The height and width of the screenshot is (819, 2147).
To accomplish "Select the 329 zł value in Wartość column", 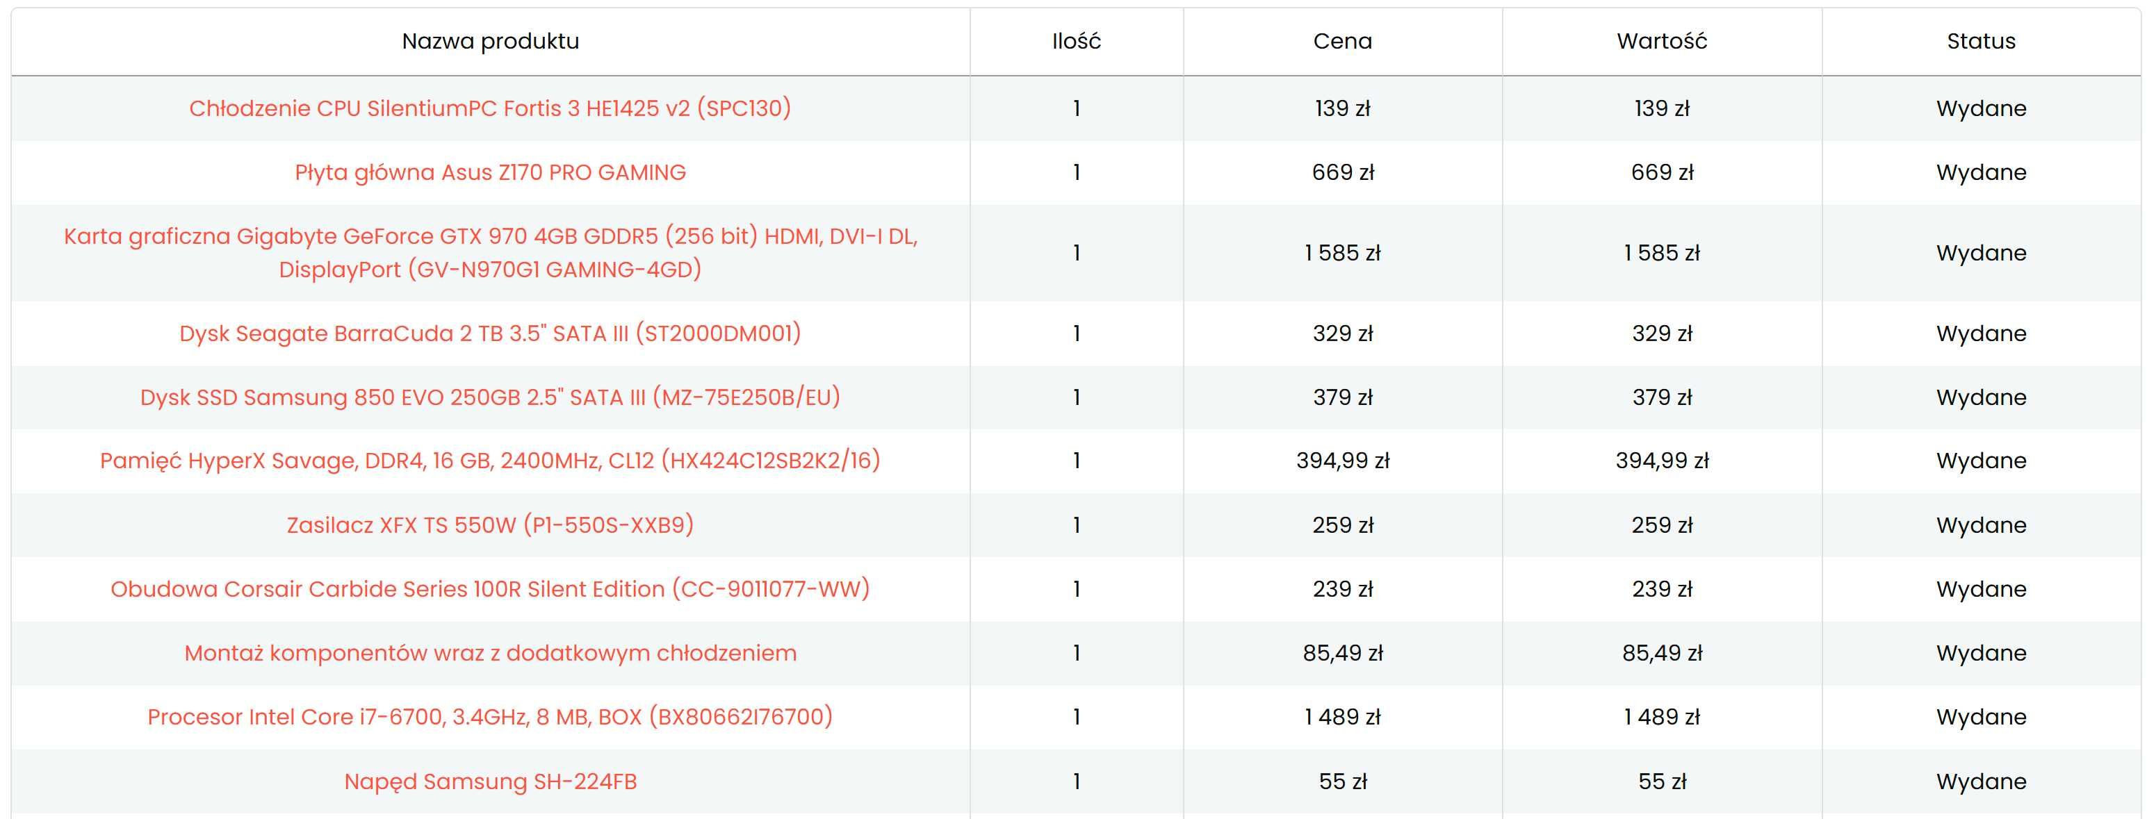I will coord(1662,333).
